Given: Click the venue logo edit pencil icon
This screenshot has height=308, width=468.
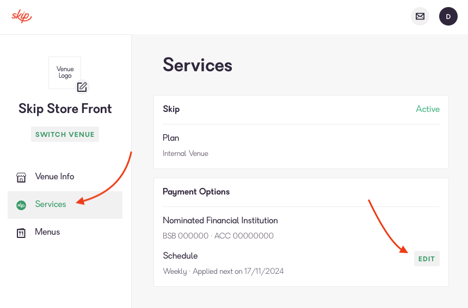Looking at the screenshot, I should click(82, 87).
